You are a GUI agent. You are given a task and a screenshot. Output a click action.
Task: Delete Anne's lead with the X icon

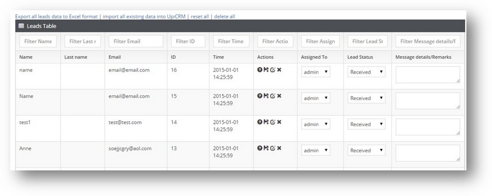click(x=279, y=148)
